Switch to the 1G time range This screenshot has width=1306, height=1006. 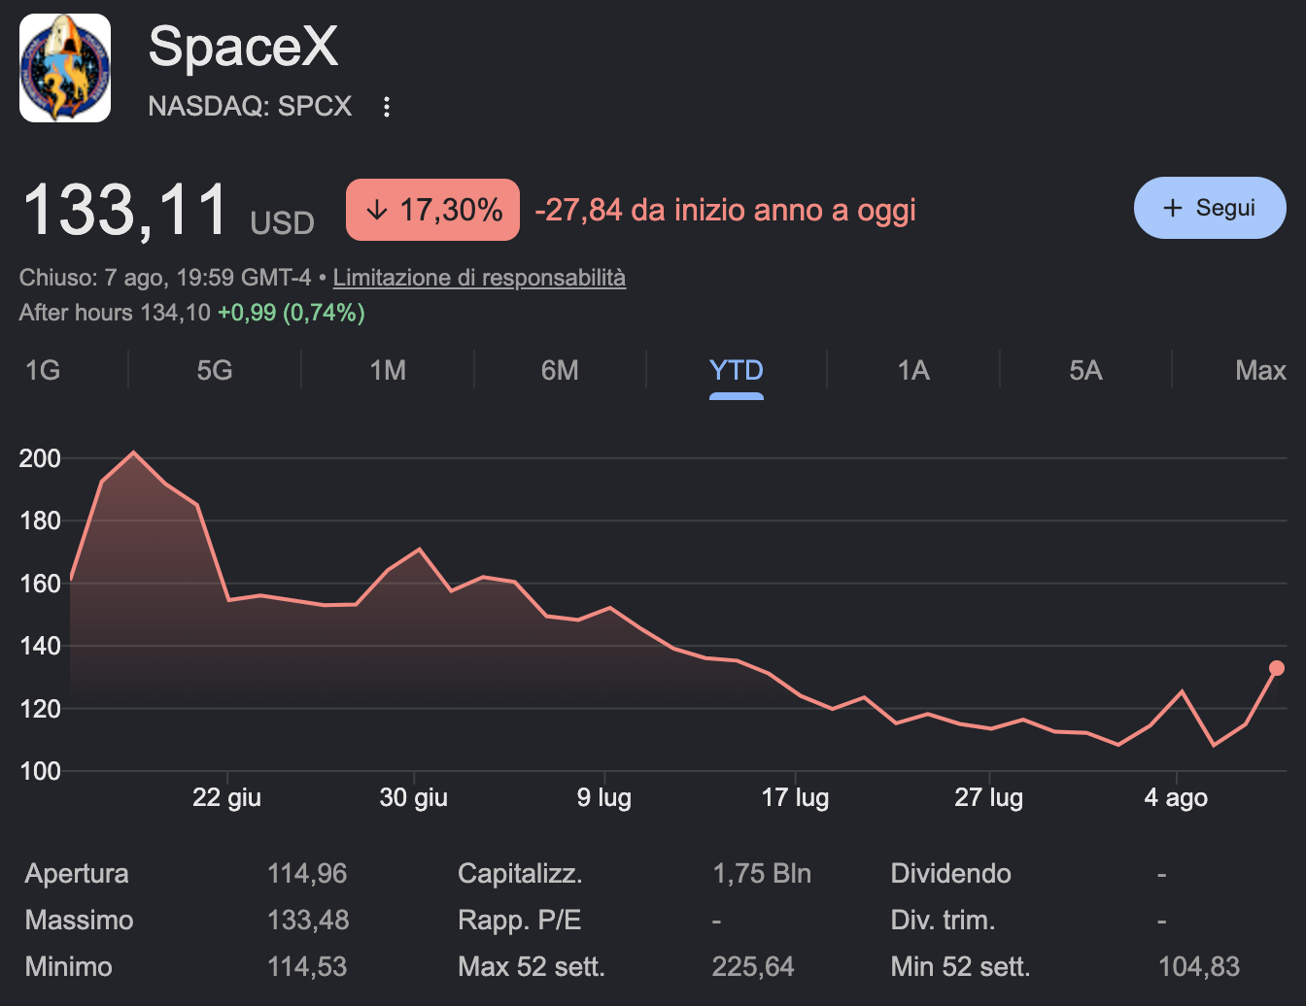tap(43, 370)
